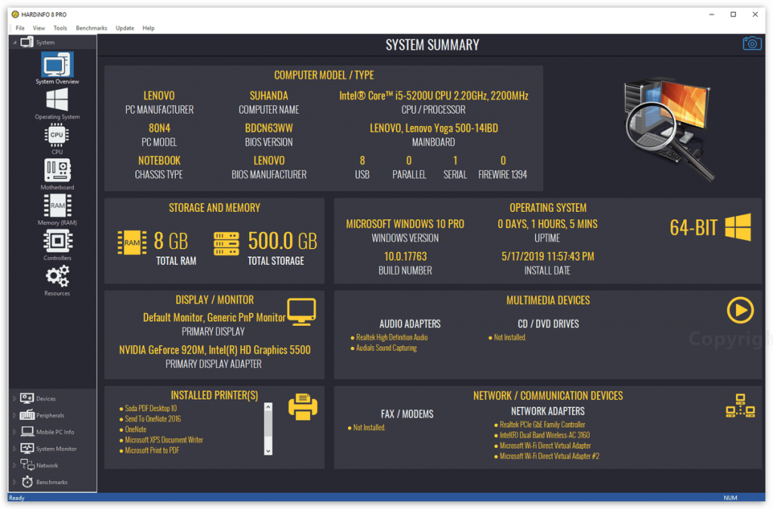773x509 pixels.
Task: Open the CPU chip icon
Action: click(57, 135)
